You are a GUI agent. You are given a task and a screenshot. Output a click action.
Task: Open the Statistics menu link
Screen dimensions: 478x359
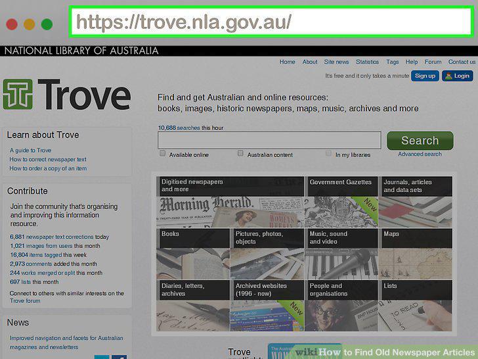[x=367, y=62]
